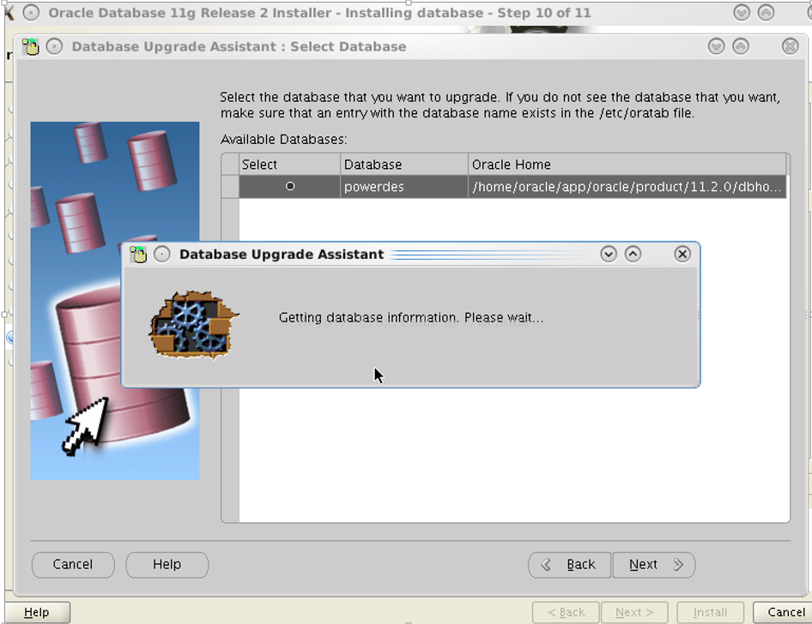Click the greyed 'Next >' installer button
This screenshot has height=624, width=812.
(634, 613)
